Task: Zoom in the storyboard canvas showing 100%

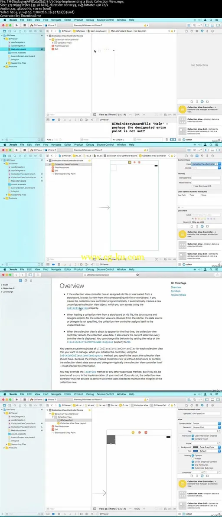Action: [x=145, y=509]
